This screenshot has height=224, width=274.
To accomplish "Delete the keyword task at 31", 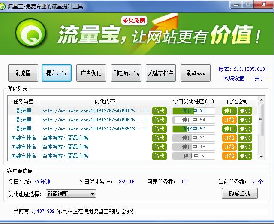I will 245,138.
